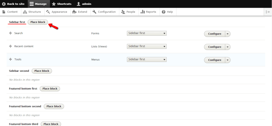Image resolution: width=272 pixels, height=126 pixels.
Task: Click the Forms category text
Action: (x=95, y=33)
